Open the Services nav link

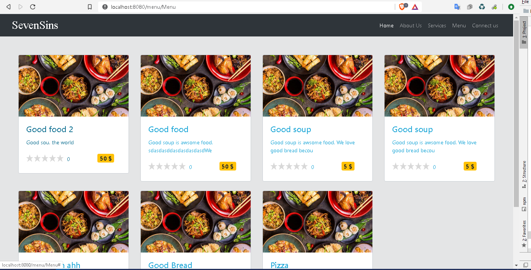pos(437,25)
